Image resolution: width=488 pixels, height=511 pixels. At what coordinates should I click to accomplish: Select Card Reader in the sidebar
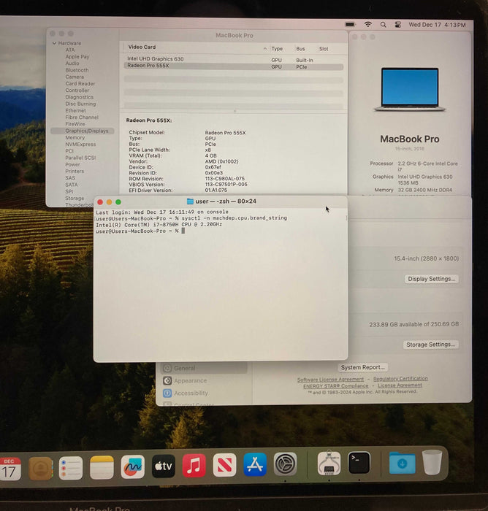tap(80, 84)
